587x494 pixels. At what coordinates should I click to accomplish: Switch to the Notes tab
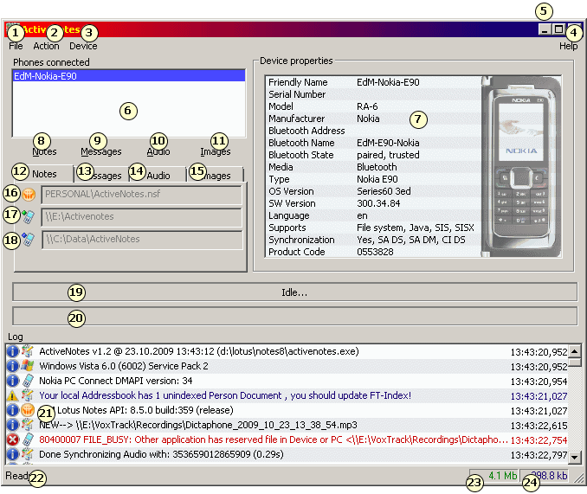[44, 174]
